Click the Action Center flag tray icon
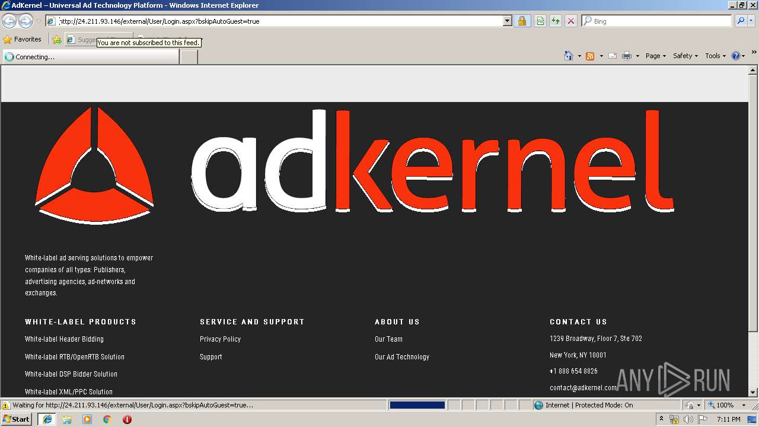Screen dimensions: 759x427 pyautogui.click(x=703, y=419)
